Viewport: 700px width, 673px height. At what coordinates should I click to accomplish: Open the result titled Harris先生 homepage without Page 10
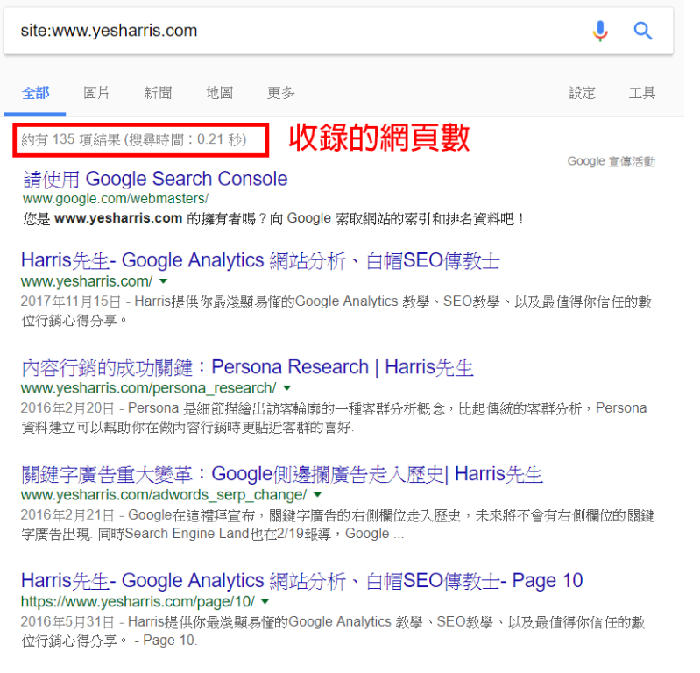coord(260,261)
